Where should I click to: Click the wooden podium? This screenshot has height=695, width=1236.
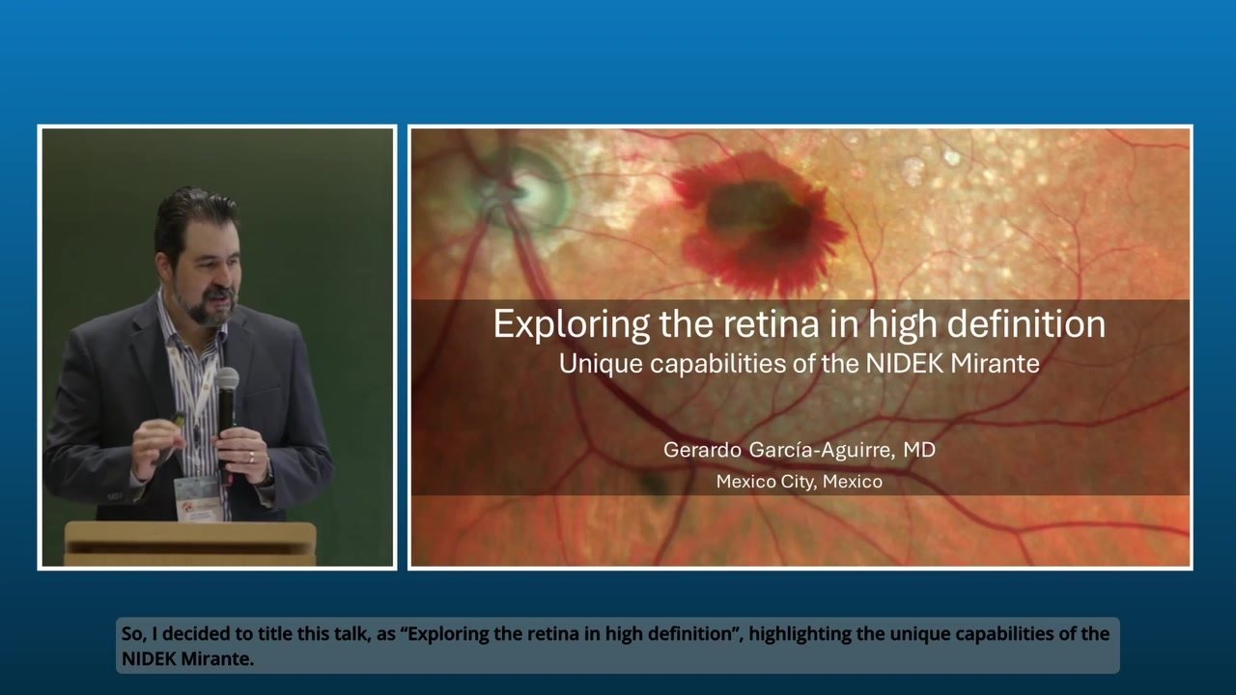(x=190, y=542)
